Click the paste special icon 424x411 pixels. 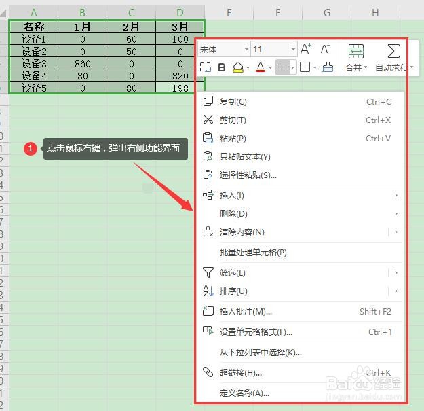click(208, 175)
